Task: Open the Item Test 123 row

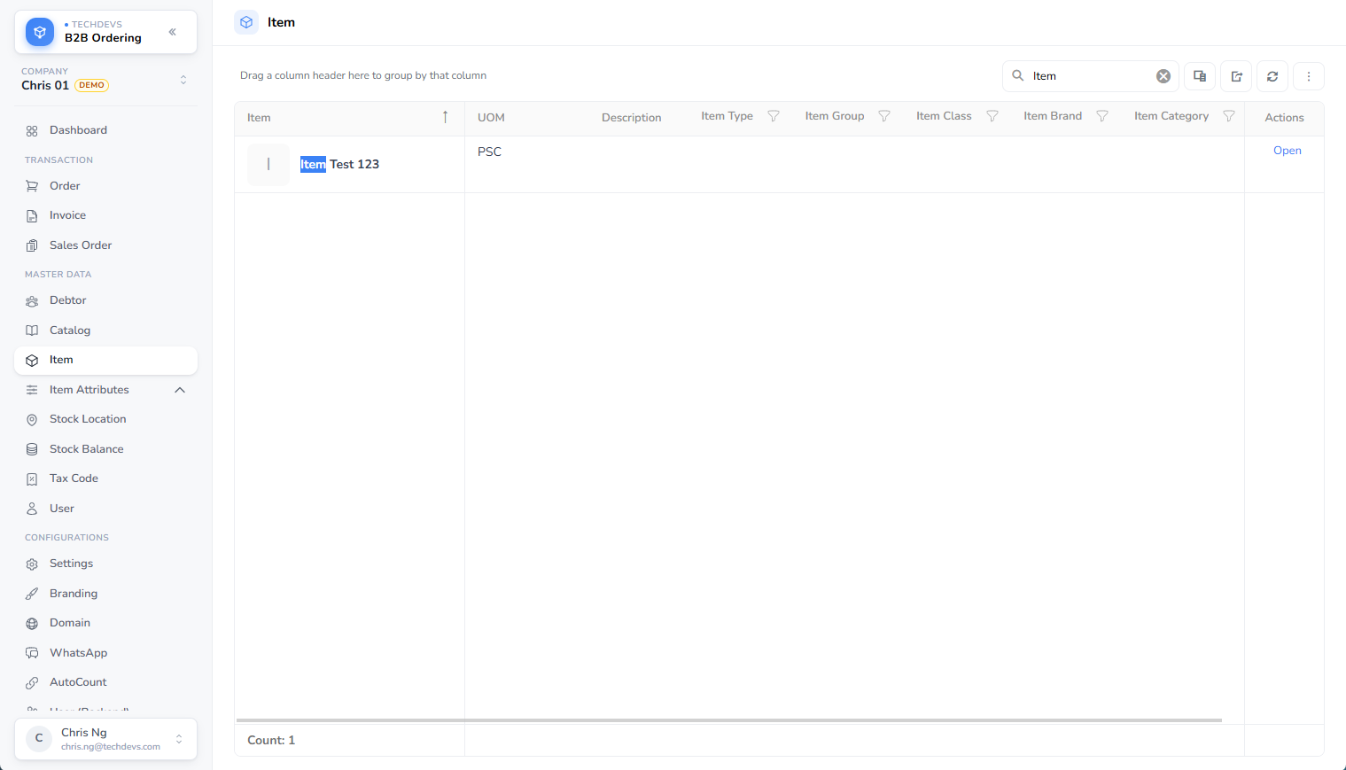Action: pos(1288,151)
